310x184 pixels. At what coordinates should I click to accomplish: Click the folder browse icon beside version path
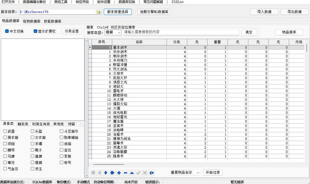(98, 12)
